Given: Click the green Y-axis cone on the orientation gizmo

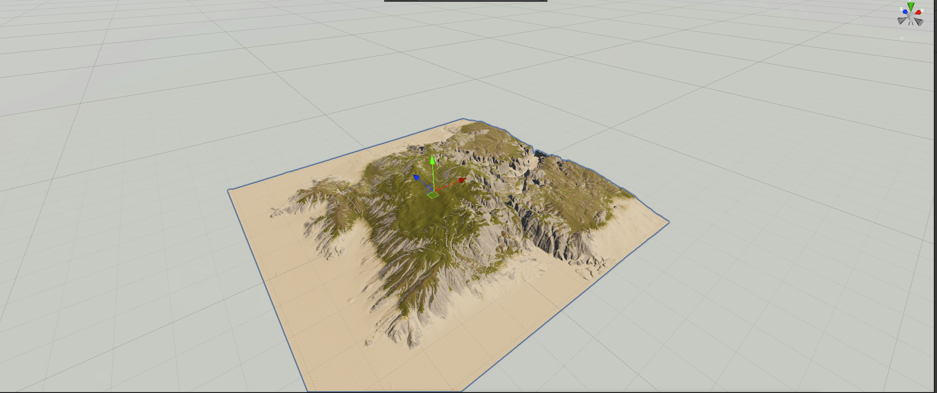Looking at the screenshot, I should (x=911, y=7).
